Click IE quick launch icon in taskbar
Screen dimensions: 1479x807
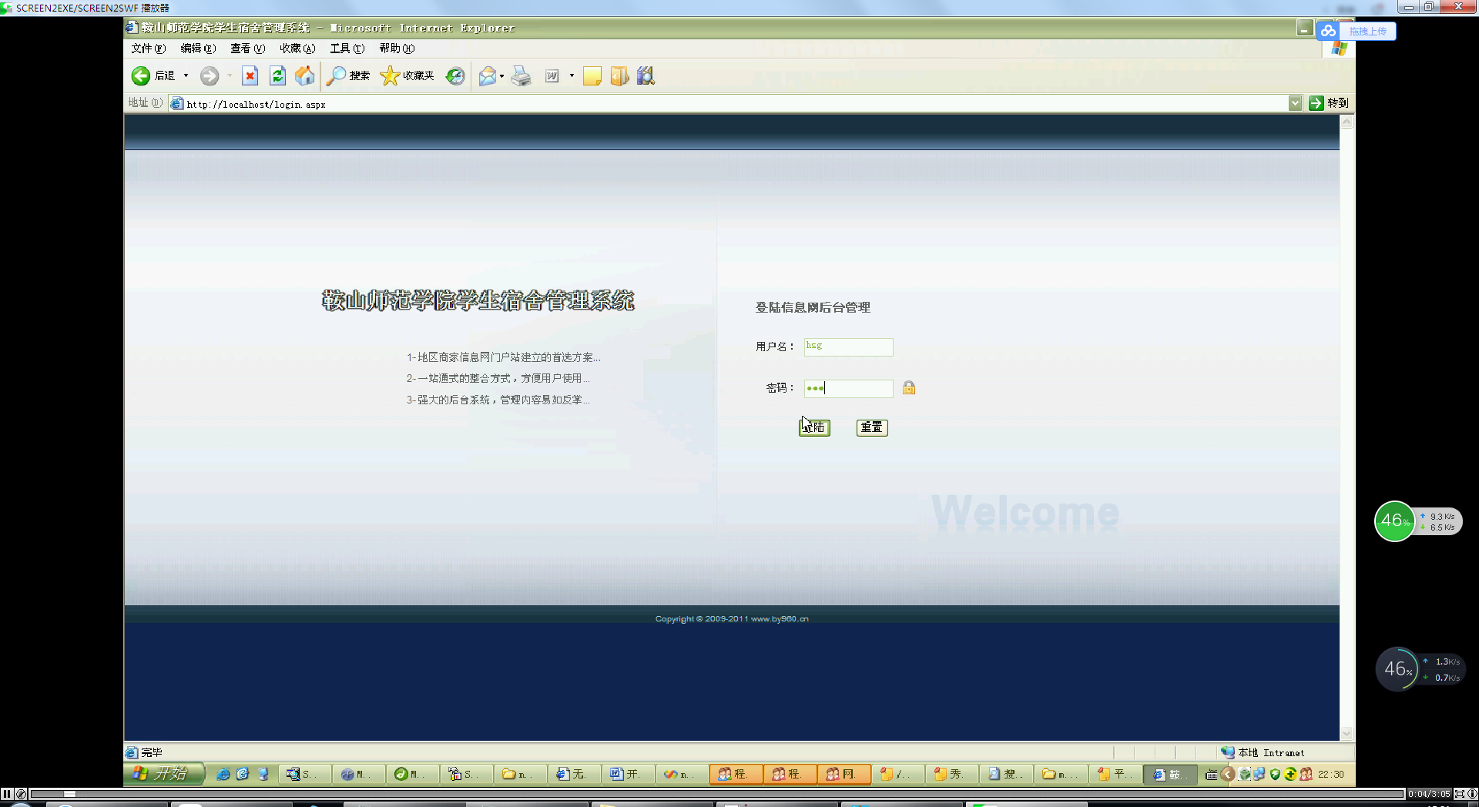tap(223, 774)
